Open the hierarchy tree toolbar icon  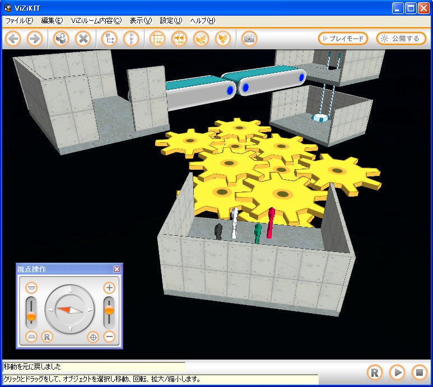click(110, 39)
